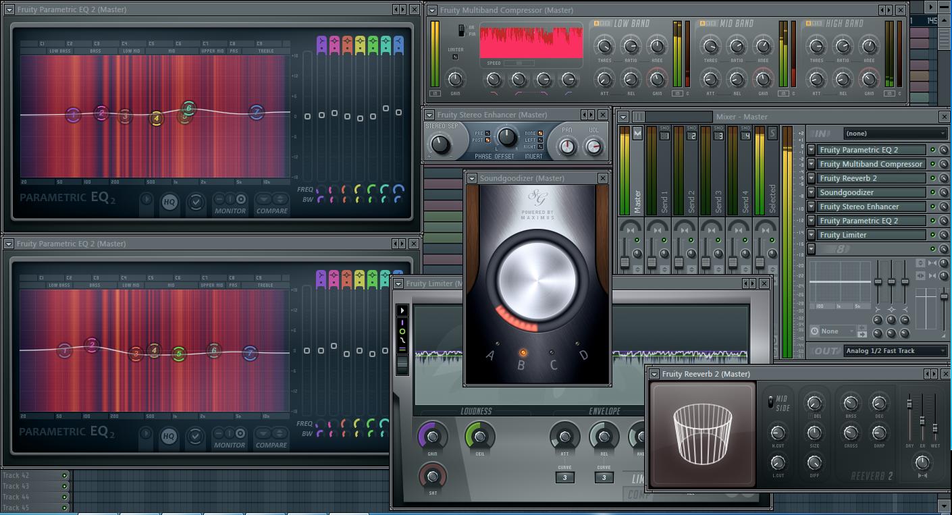This screenshot has height=515, width=952.
Task: Click the Soundgoodizer large center knob
Action: [x=537, y=279]
